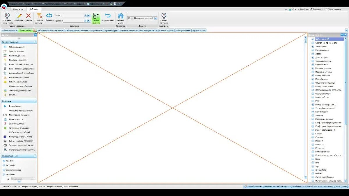
Task: Click the По умолчанию undo arrow icon
Action: (108, 16)
